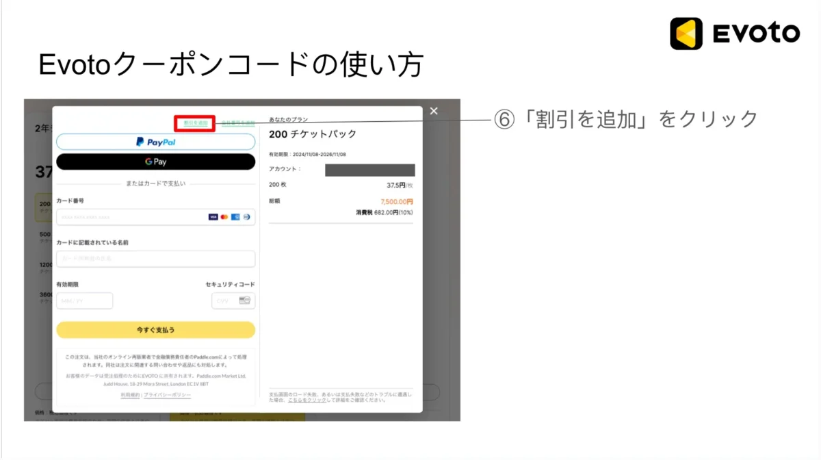Click the アカウント label
The height and width of the screenshot is (460, 821).
point(285,169)
